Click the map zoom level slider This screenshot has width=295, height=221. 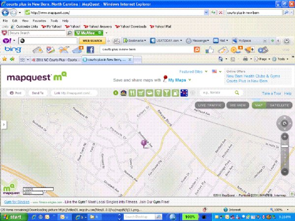click(x=284, y=147)
